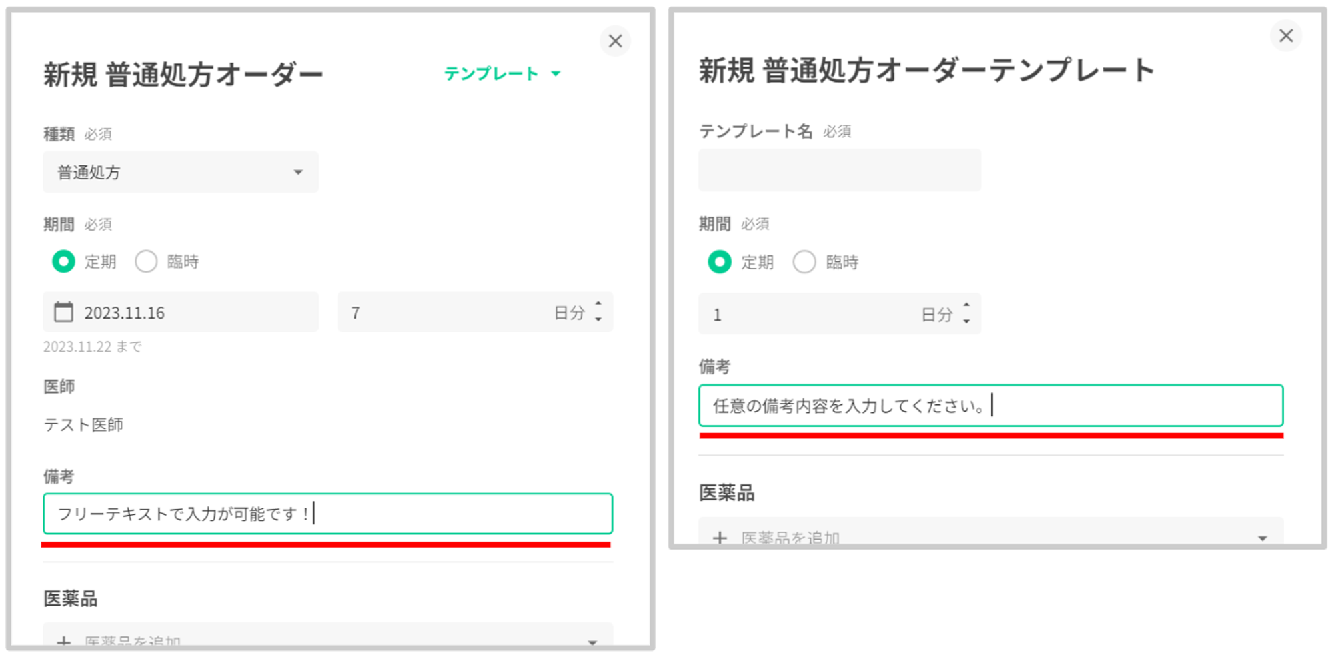
Task: Increase the template 1 日分 value
Action: 966,306
